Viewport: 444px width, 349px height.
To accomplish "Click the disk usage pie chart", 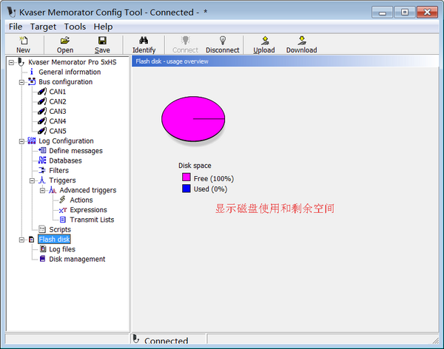I will (193, 119).
